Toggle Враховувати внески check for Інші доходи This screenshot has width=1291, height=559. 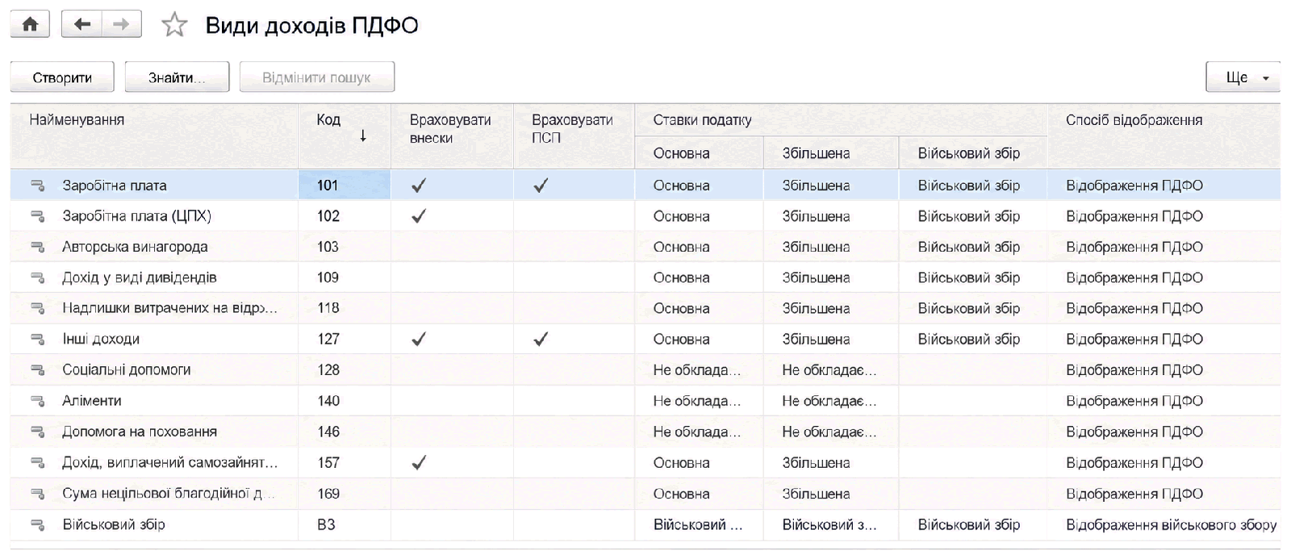419,340
